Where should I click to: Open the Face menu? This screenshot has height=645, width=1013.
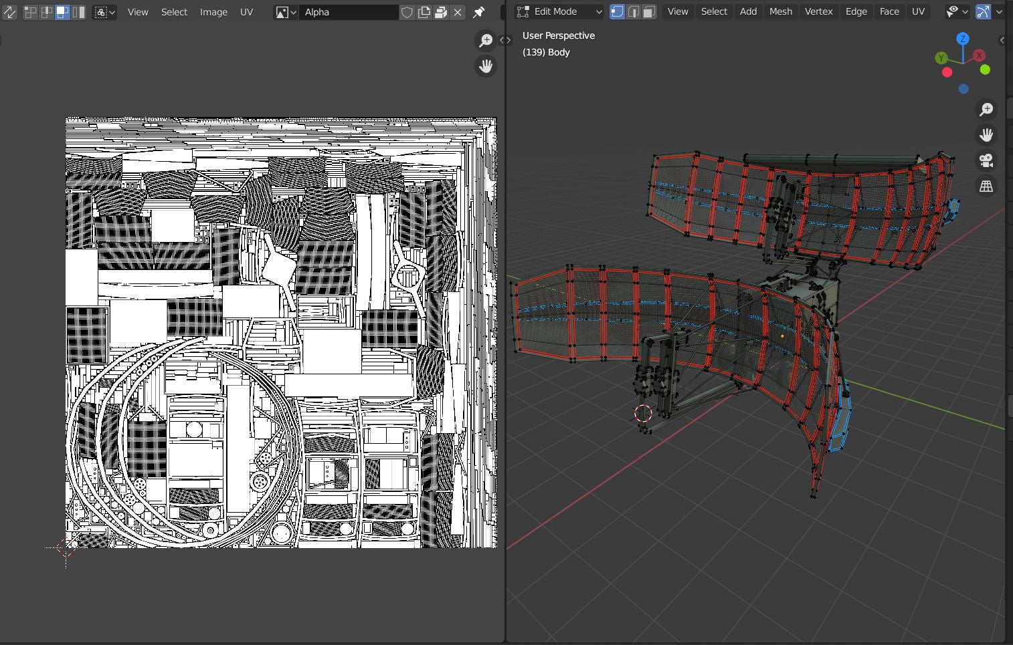coord(889,11)
